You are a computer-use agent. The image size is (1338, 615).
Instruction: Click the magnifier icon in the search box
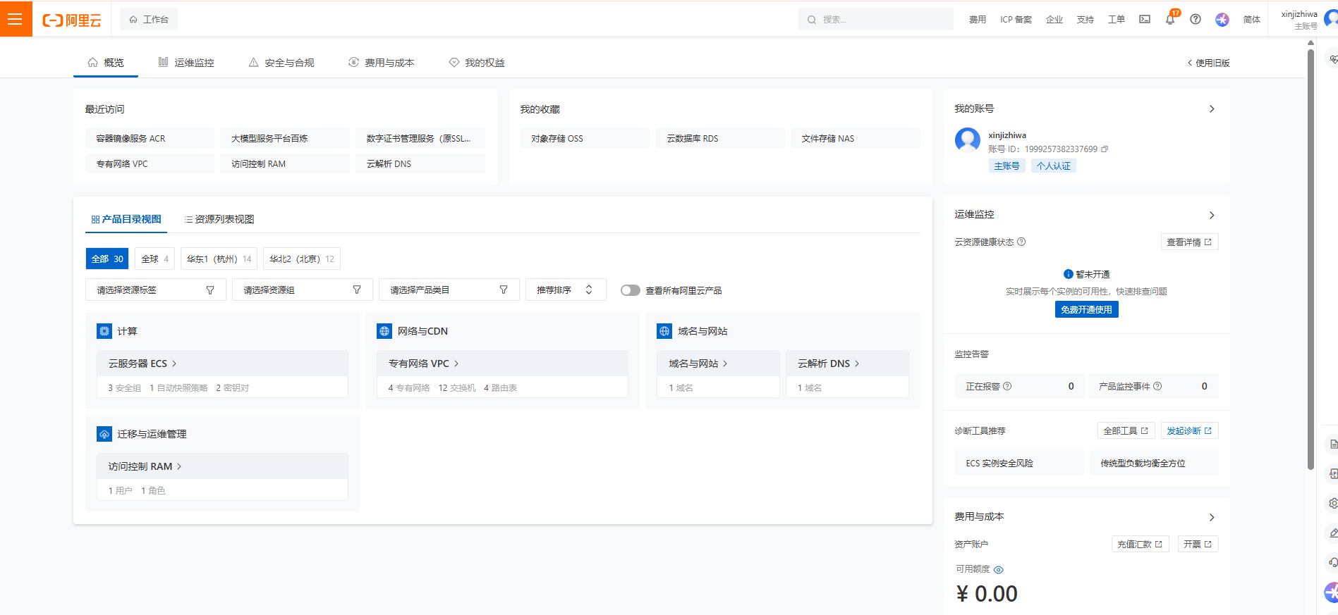[812, 20]
